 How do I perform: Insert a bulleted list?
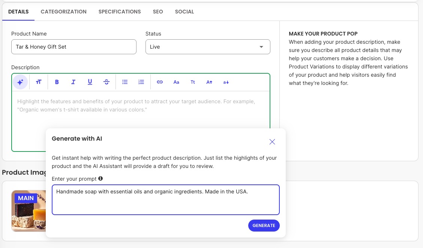[x=124, y=82]
